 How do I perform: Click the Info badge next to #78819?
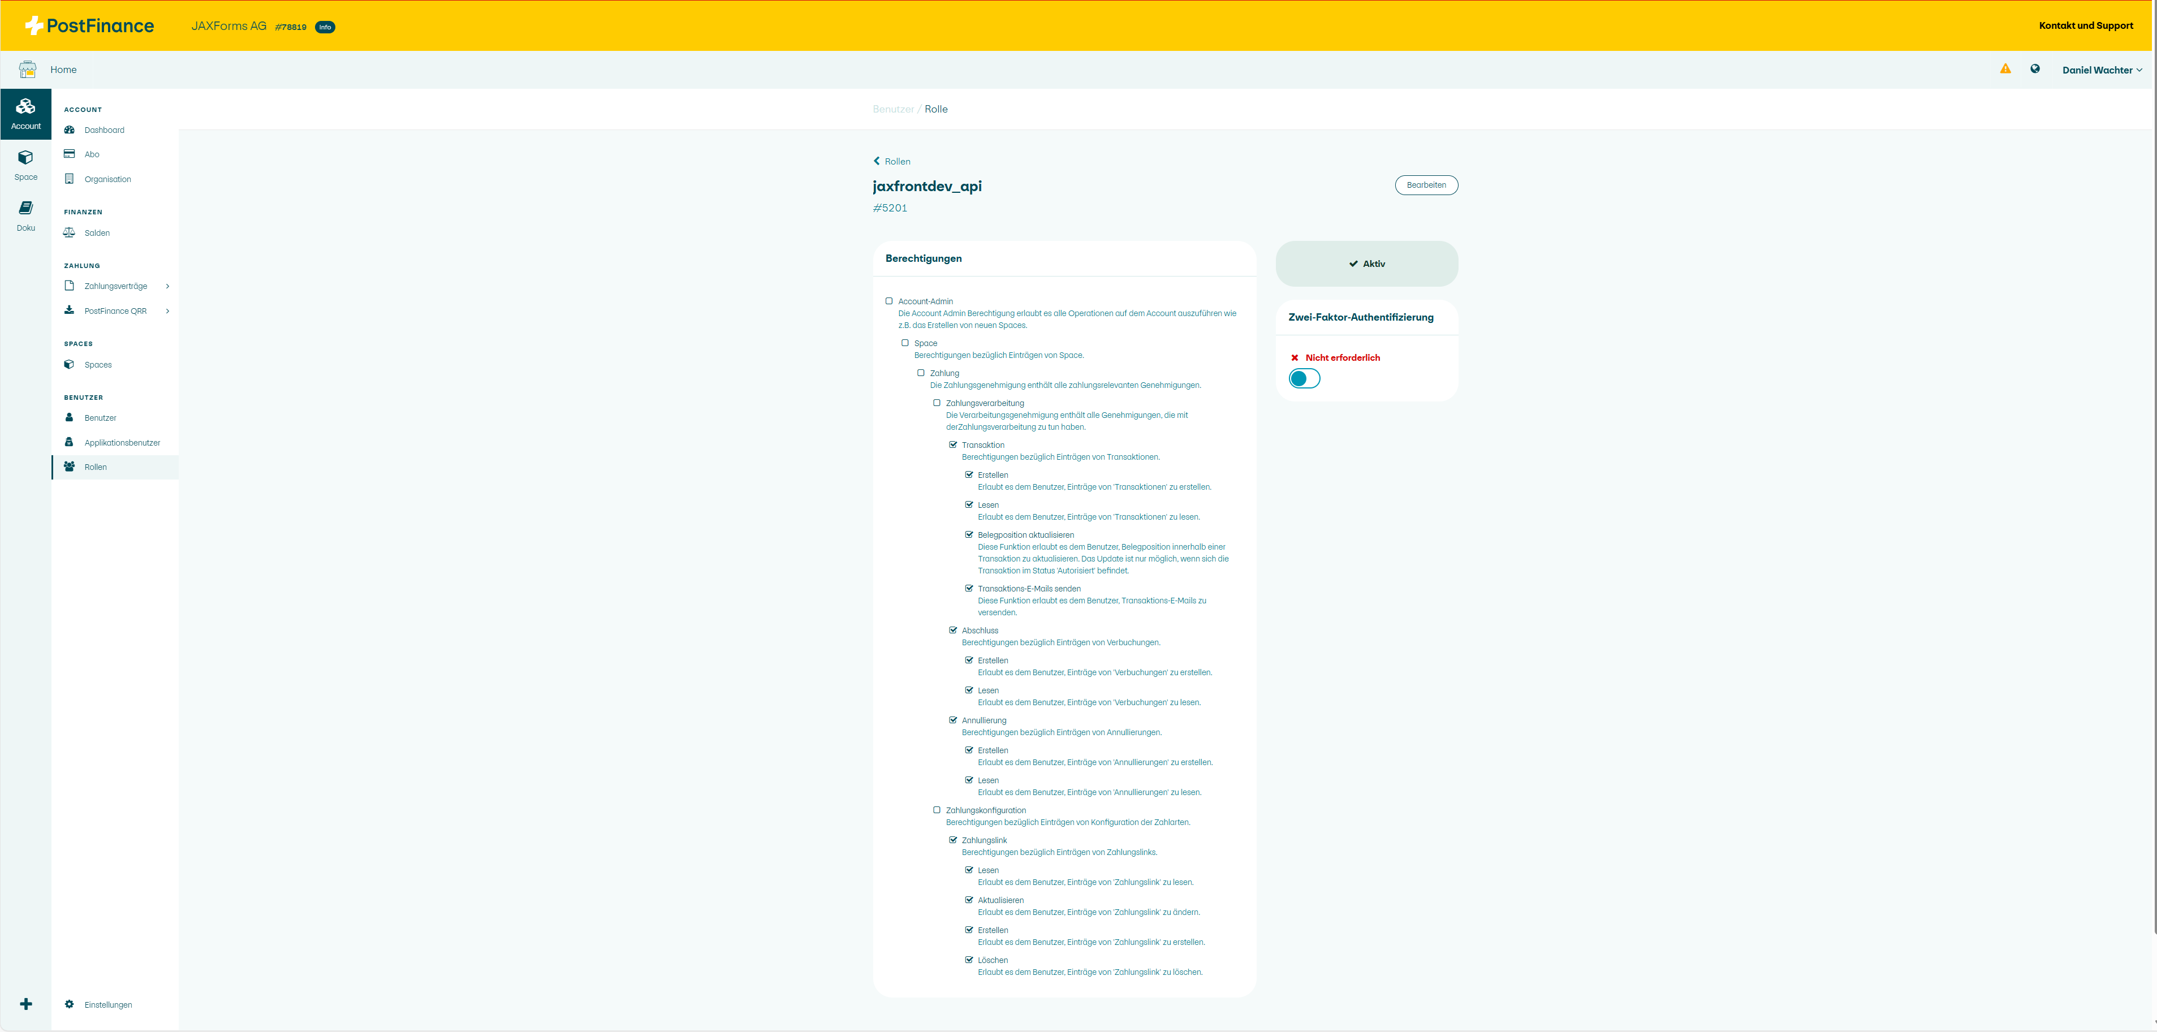coord(325,27)
